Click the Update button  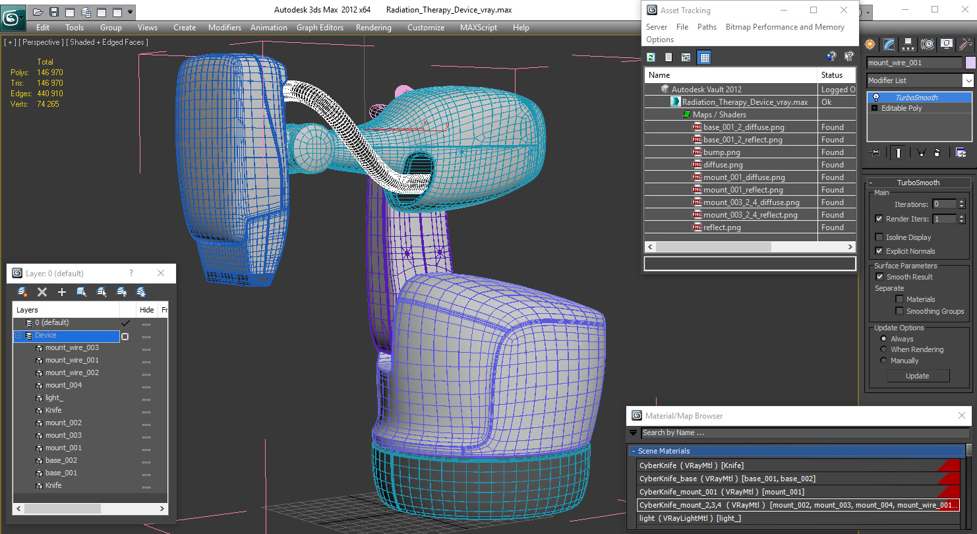(918, 376)
